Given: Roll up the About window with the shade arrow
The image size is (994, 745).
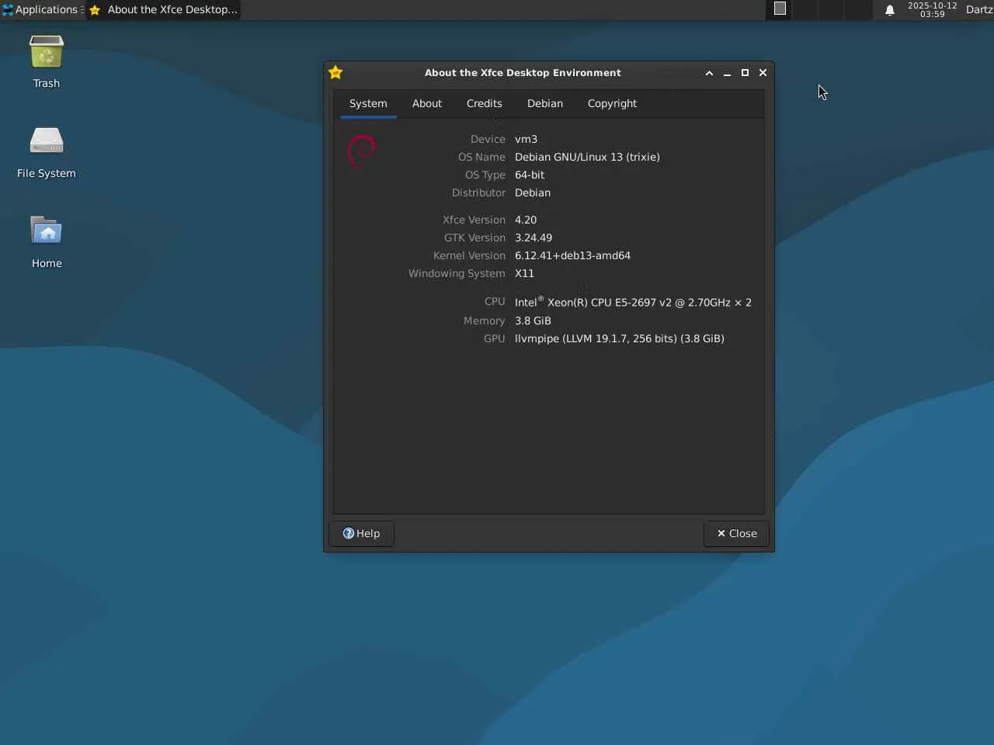Looking at the screenshot, I should (x=709, y=73).
